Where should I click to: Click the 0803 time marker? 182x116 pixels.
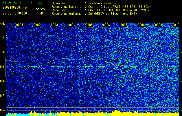pyautogui.click(x=54, y=25)
